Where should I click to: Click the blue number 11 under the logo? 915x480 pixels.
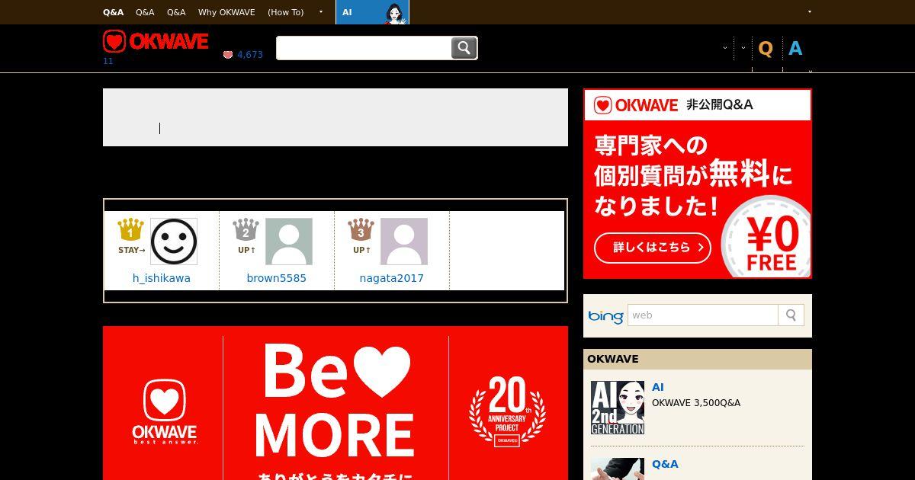pyautogui.click(x=108, y=61)
